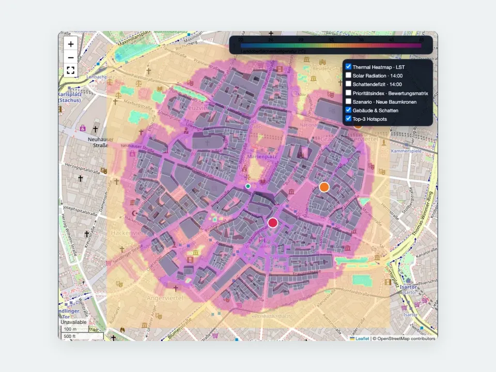Disable Thermal Heatmap · LST layer
Viewport: 496px width, 372px height.
pyautogui.click(x=348, y=67)
